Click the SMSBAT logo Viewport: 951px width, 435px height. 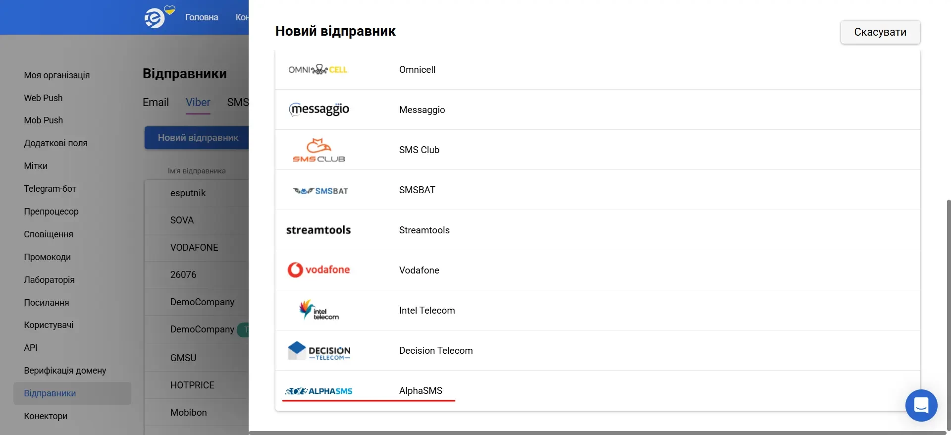320,191
